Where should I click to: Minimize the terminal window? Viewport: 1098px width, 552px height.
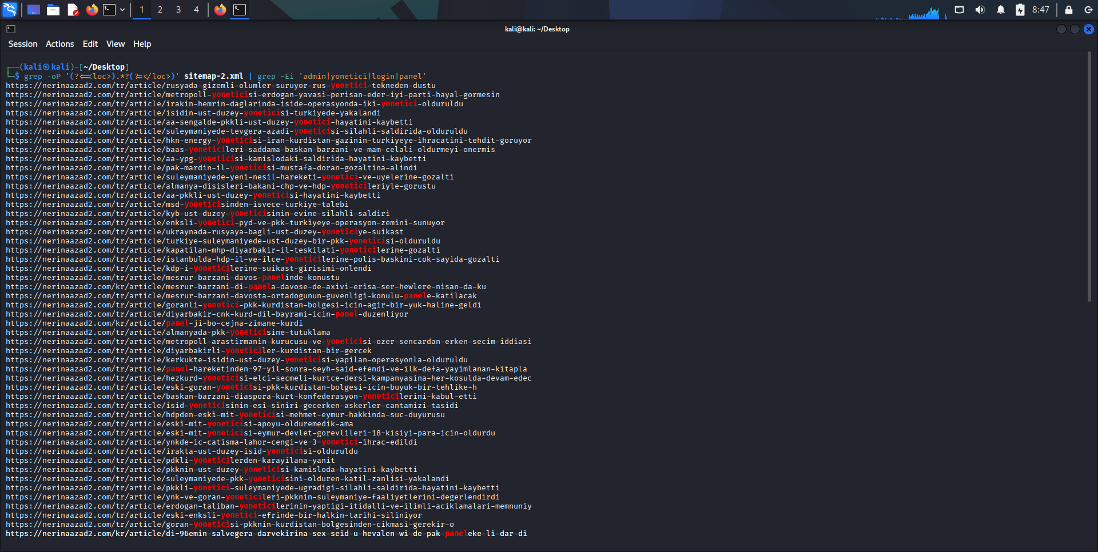[x=1061, y=29]
